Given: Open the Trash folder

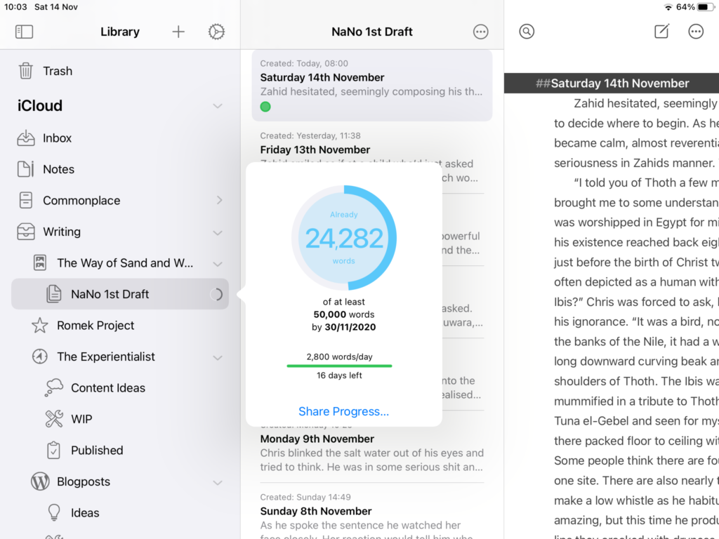Looking at the screenshot, I should (x=120, y=71).
